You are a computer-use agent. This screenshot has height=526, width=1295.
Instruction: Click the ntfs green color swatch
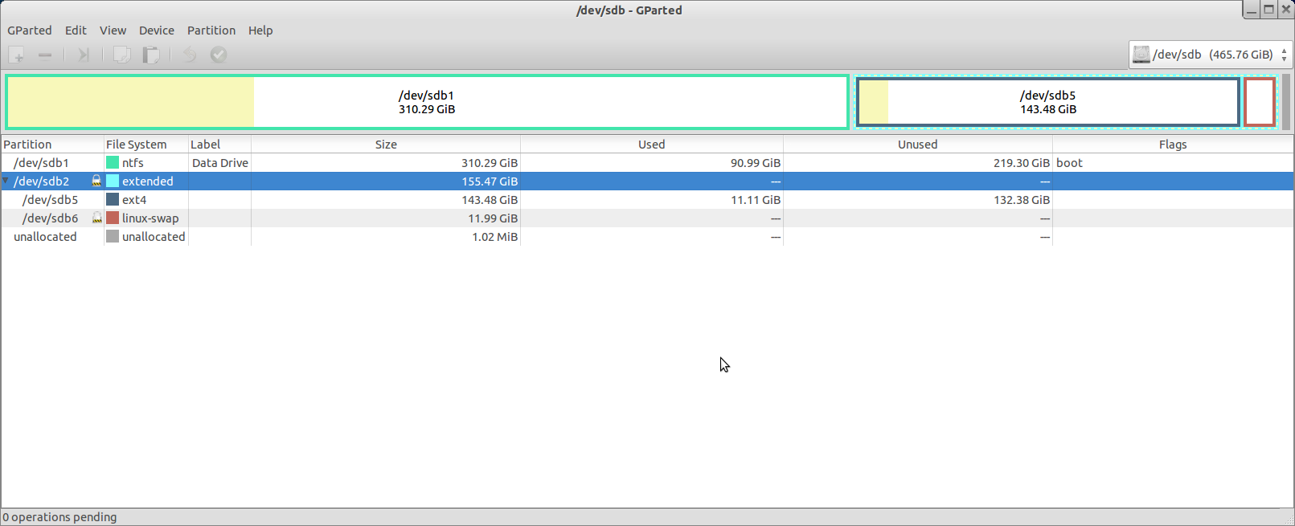point(113,163)
